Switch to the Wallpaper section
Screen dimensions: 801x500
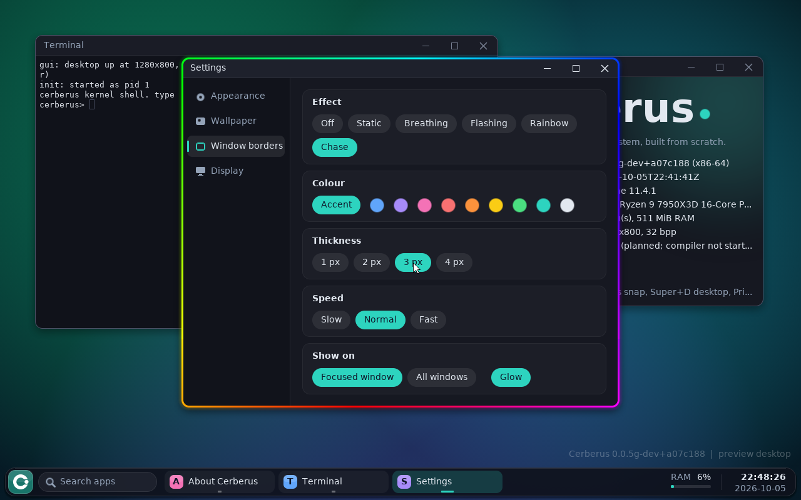coord(236,121)
